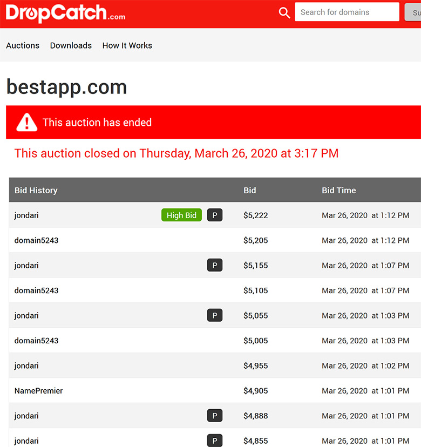This screenshot has height=447, width=421.
Task: Click the green High Bid label
Action: [181, 215]
